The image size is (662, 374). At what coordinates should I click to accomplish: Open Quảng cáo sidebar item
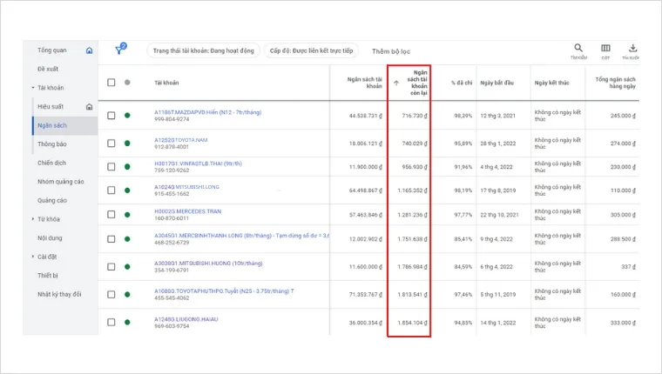click(x=52, y=200)
